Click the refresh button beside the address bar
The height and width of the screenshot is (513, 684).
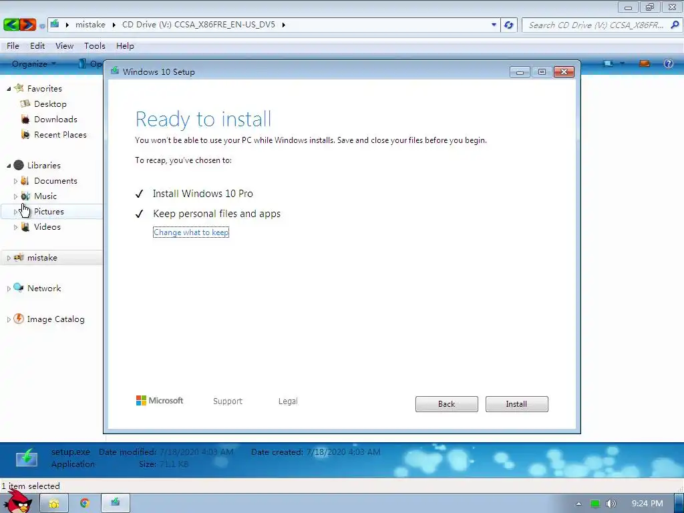coord(508,25)
